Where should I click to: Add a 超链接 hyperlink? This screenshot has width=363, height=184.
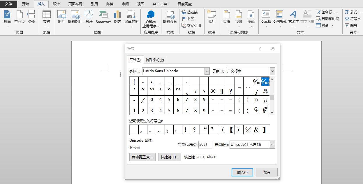point(190,12)
